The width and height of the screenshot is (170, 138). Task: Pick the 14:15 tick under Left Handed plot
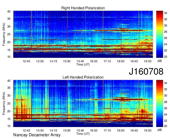[x=53, y=130]
